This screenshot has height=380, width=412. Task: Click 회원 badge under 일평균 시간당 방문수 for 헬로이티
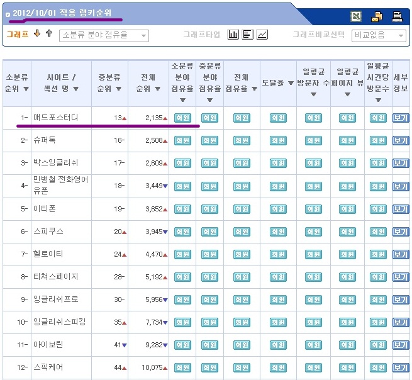pyautogui.click(x=378, y=254)
